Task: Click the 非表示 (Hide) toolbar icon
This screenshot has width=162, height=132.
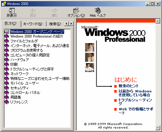Action: (x=12, y=11)
